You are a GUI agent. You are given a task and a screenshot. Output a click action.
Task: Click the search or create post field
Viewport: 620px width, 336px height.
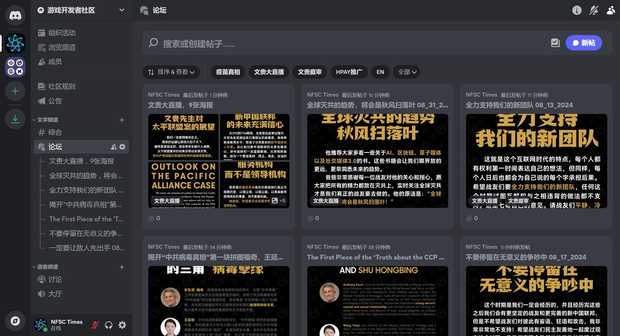click(x=351, y=43)
